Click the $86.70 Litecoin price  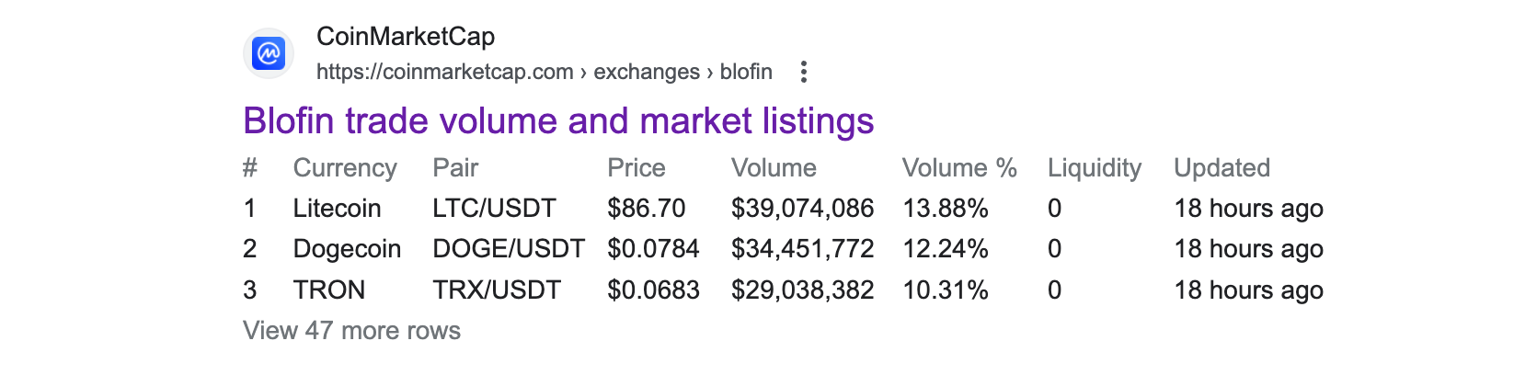(646, 209)
